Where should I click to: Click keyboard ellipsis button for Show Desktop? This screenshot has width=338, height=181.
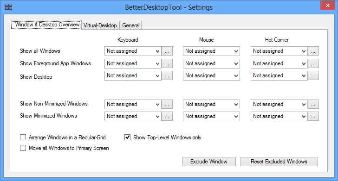click(x=167, y=75)
